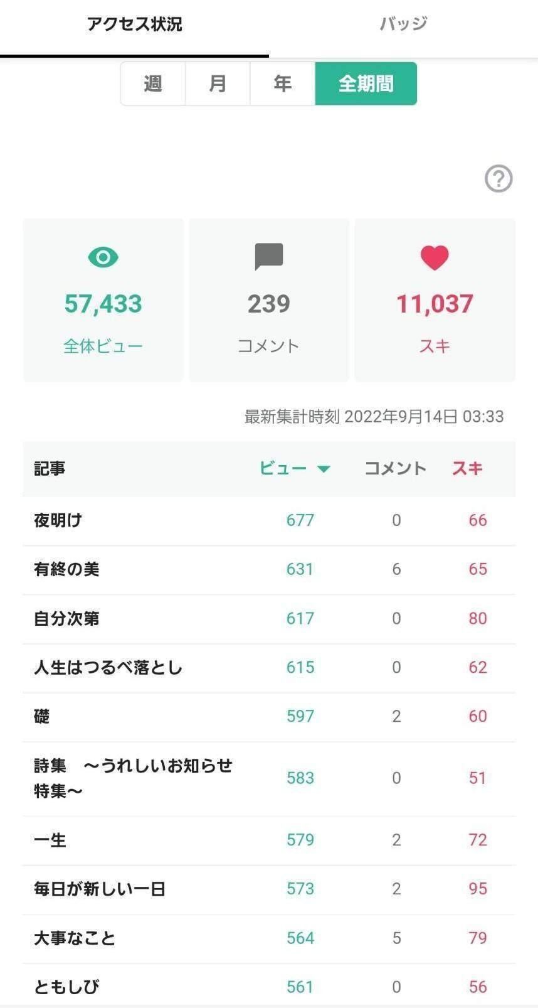This screenshot has height=1008, width=538.
Task: Click the 57,433 全体ビュー card
Action: (x=103, y=301)
